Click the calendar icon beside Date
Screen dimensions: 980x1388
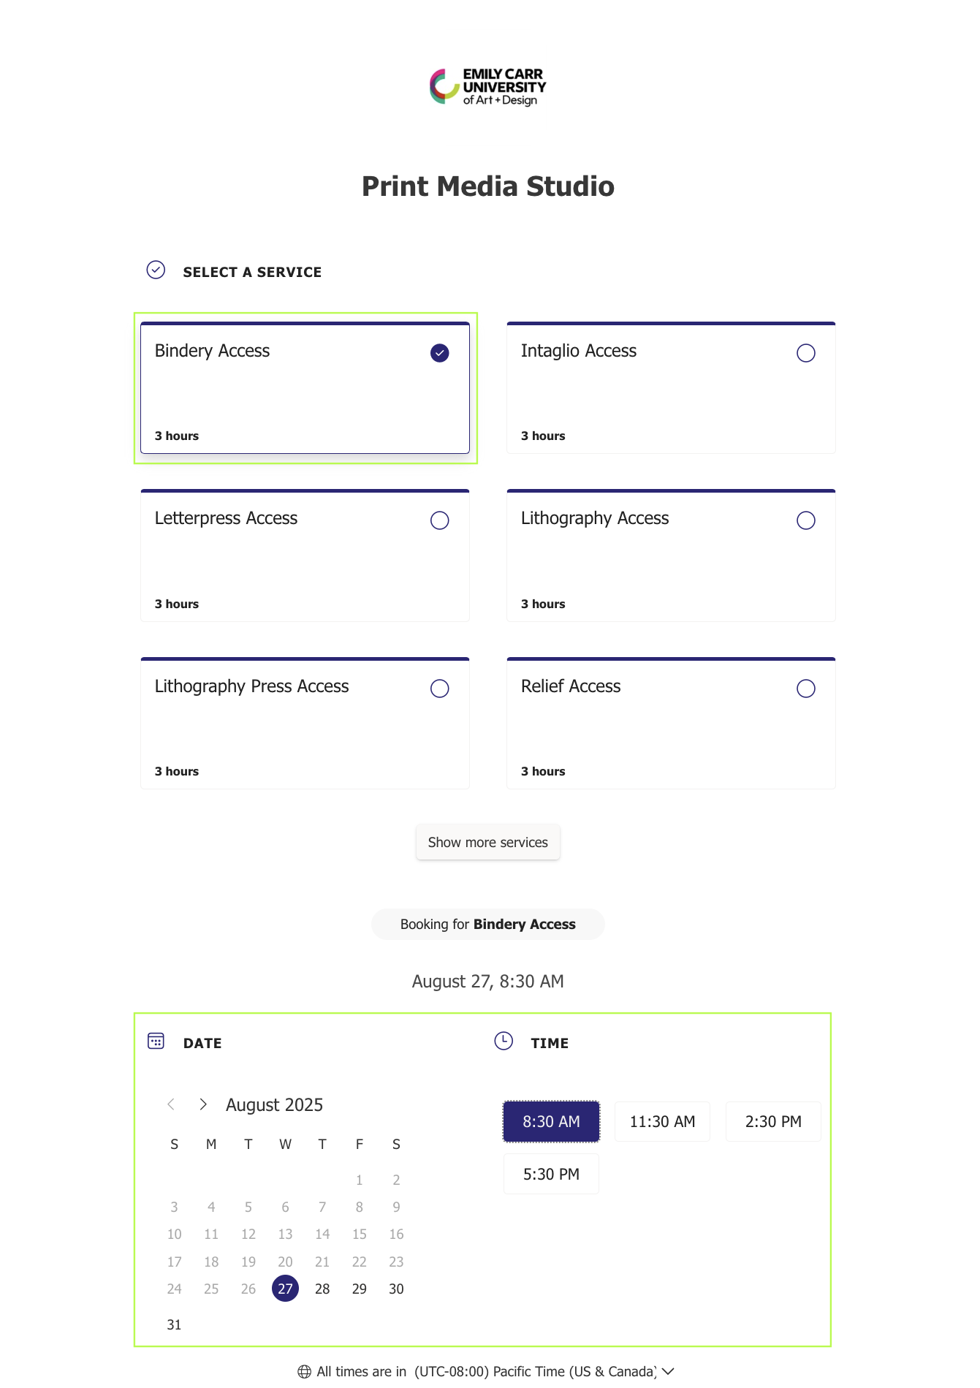tap(156, 1041)
